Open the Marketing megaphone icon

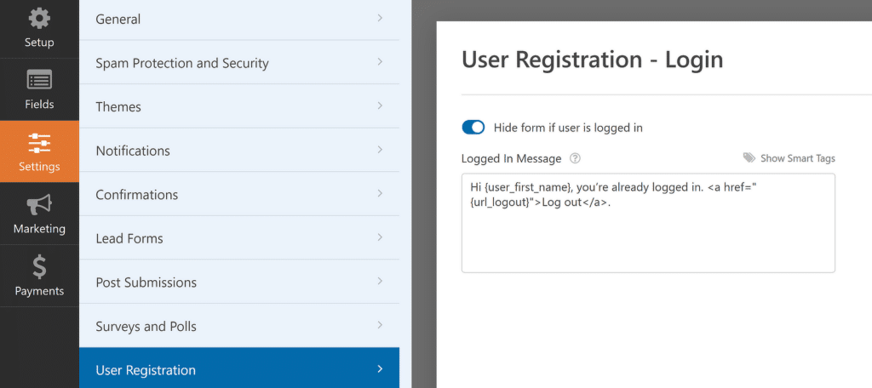(x=39, y=205)
